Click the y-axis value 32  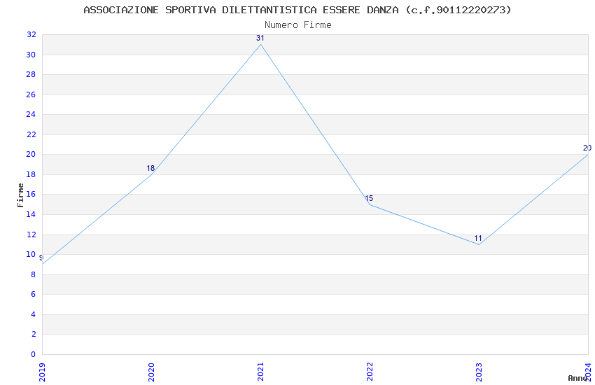31,34
